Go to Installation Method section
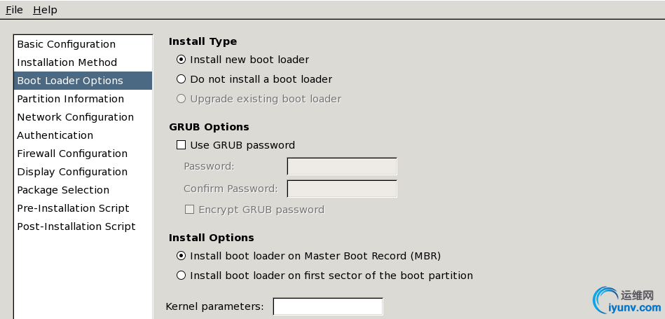Screen dimensions: 665x319 click(x=67, y=62)
